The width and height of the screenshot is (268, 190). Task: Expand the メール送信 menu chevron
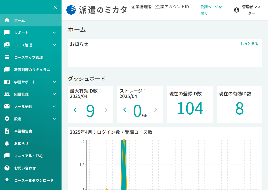point(54,106)
